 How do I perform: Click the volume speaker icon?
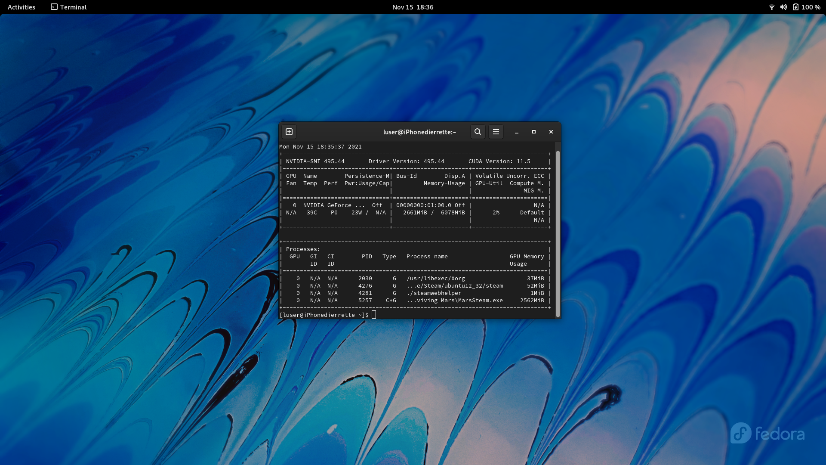783,7
